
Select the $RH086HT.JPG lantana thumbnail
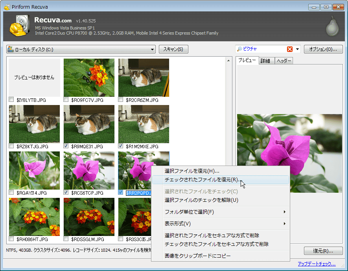point(34,217)
